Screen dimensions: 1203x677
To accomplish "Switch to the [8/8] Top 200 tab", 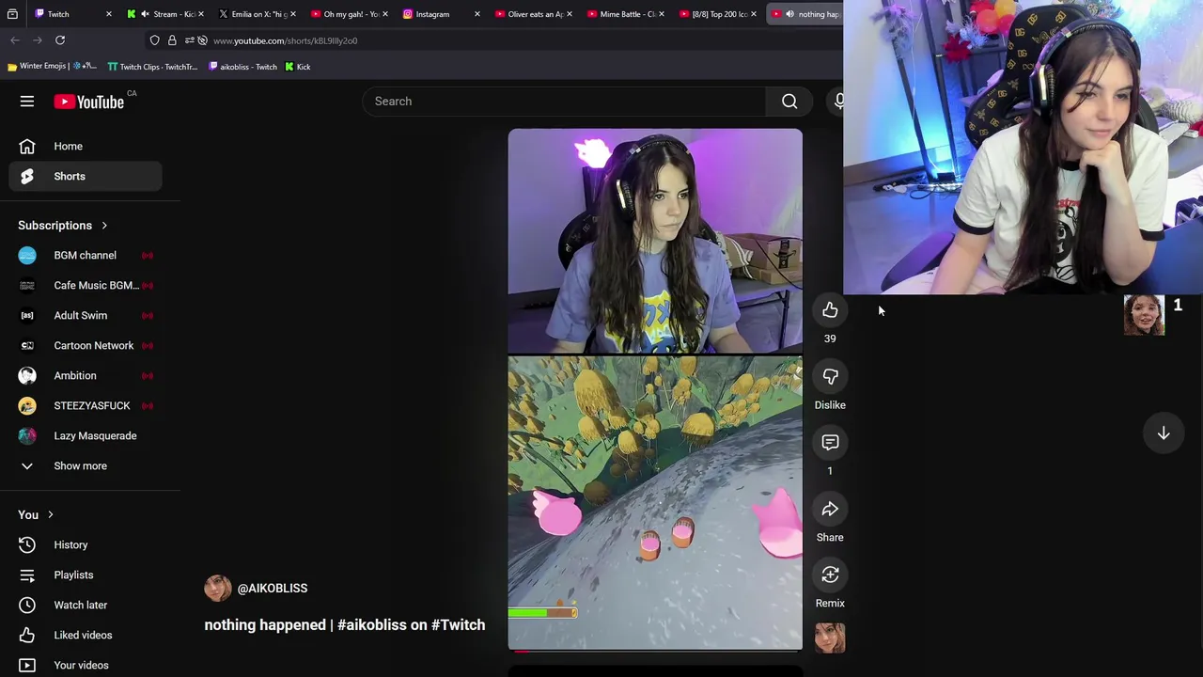I will (719, 14).
